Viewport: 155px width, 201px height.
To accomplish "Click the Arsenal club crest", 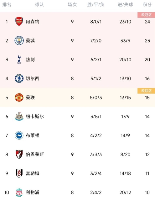I will (19, 21).
